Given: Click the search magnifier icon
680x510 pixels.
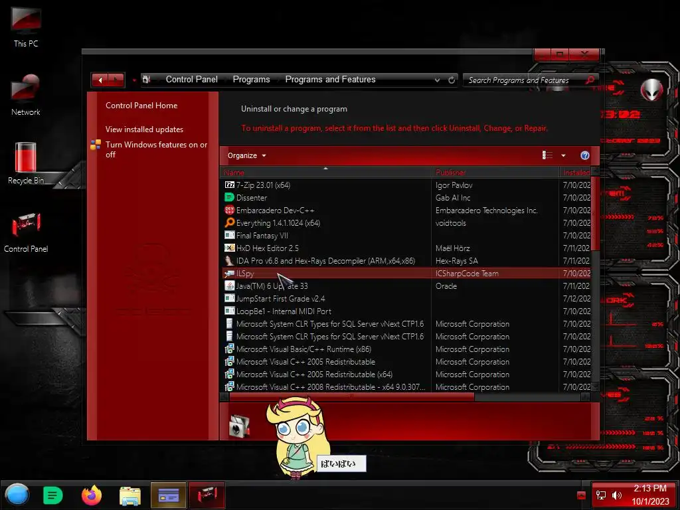Looking at the screenshot, I should click(x=590, y=80).
